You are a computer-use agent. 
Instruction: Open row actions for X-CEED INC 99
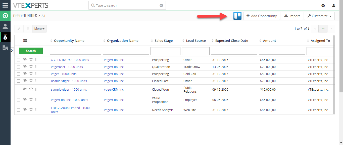[x=36, y=60]
